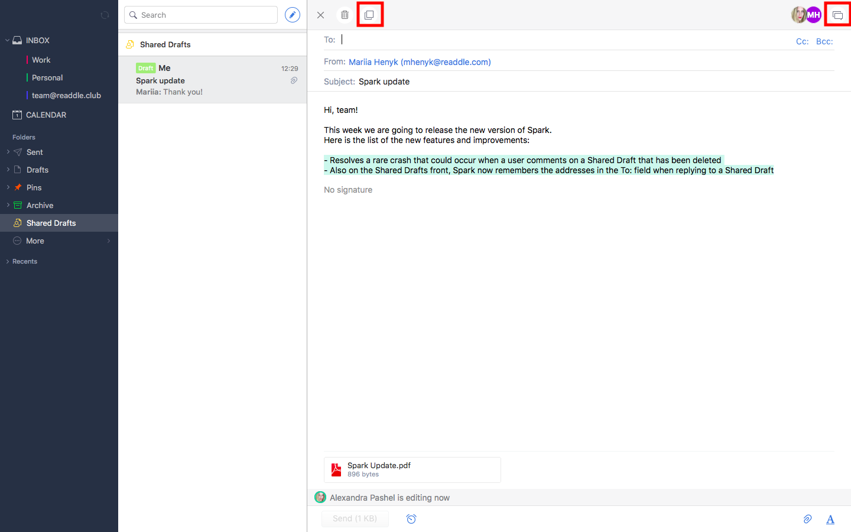Click the No signature text
Image resolution: width=851 pixels, height=532 pixels.
coord(348,190)
